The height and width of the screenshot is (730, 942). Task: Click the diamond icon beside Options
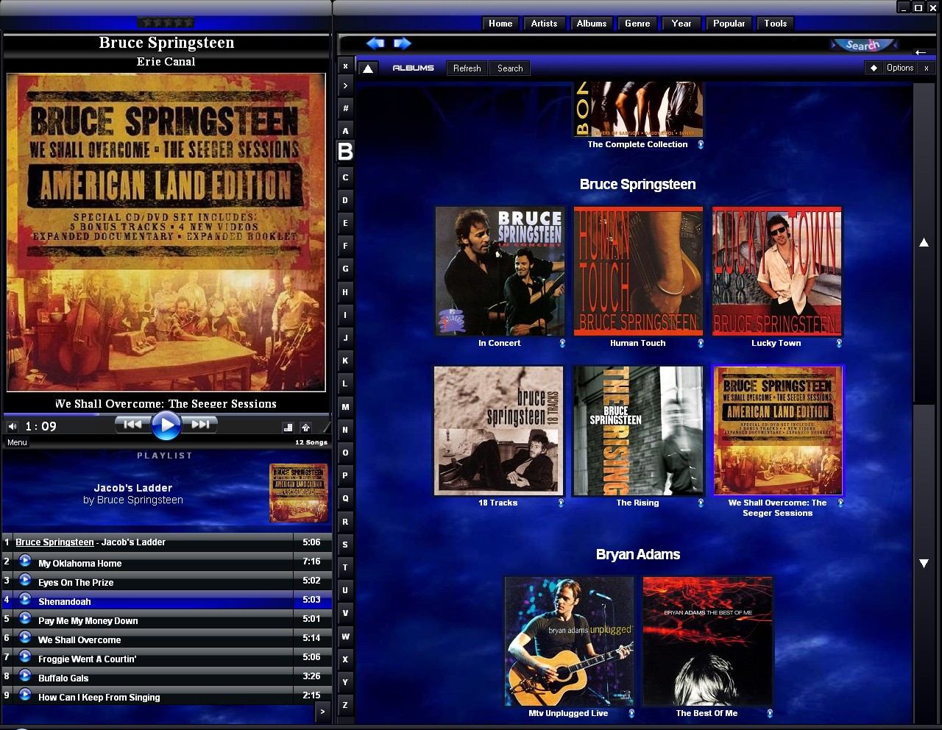(x=874, y=68)
